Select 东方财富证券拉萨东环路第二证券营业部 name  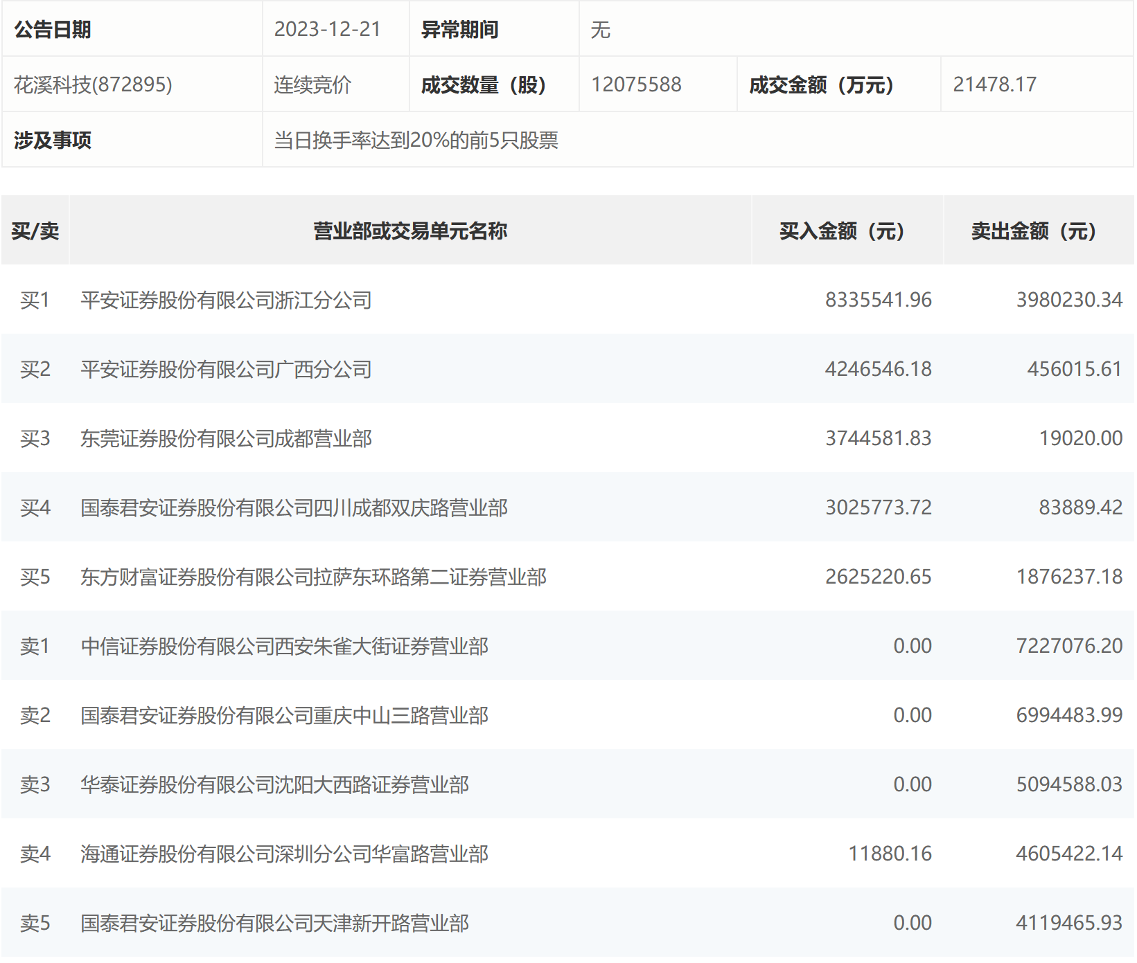point(314,577)
